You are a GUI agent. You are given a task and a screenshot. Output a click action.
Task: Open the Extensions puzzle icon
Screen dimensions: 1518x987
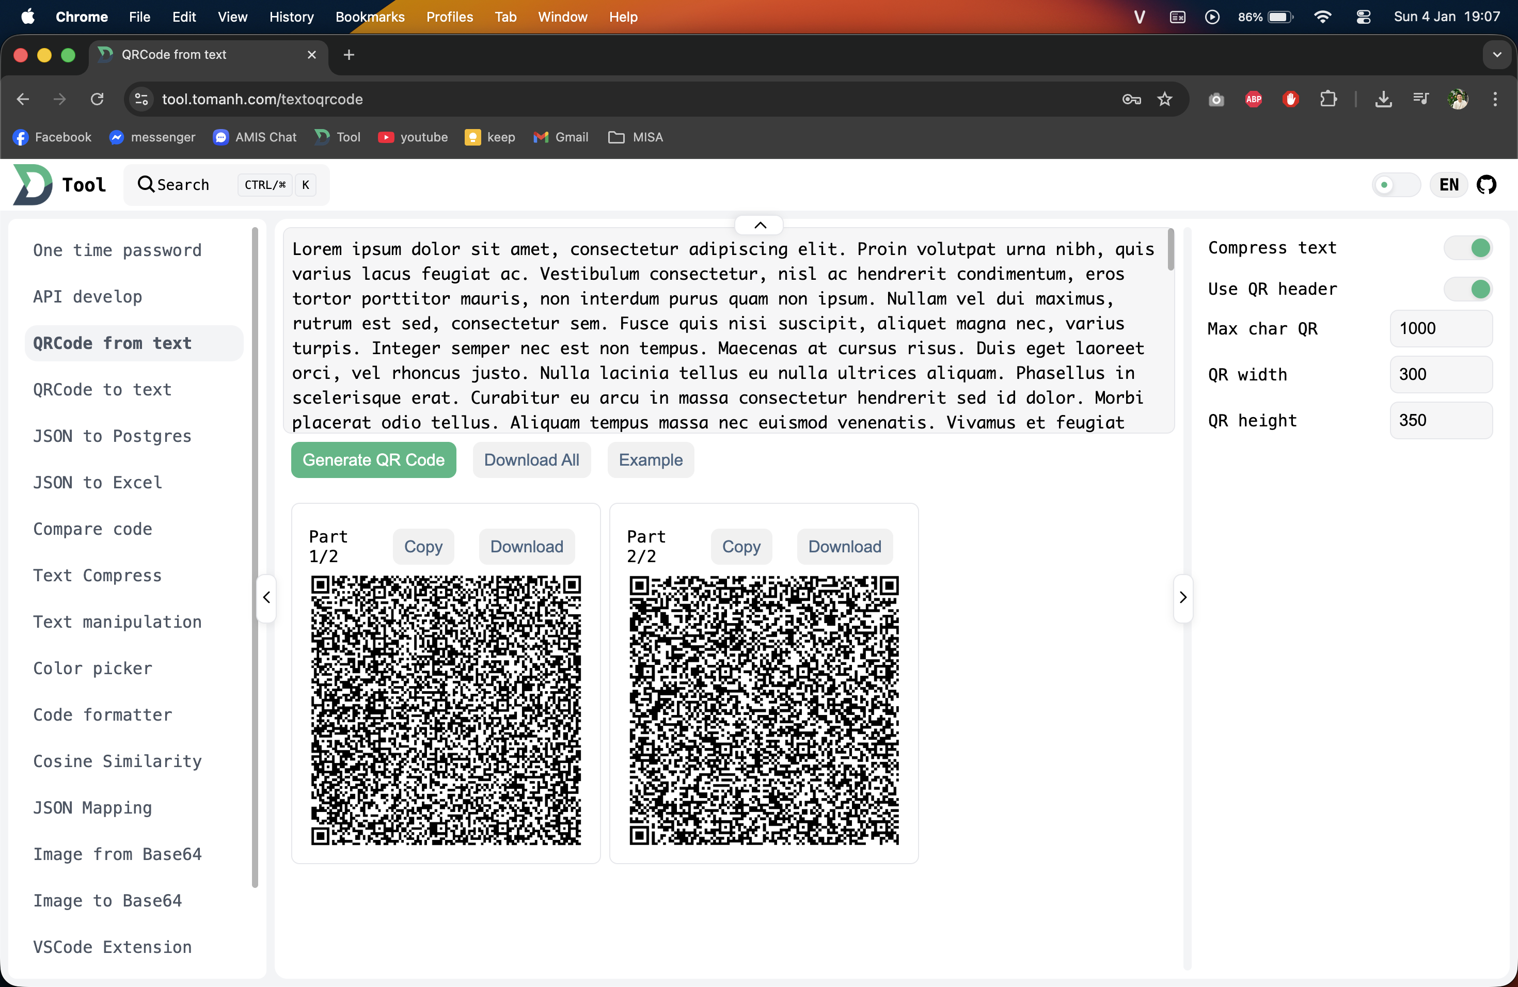[1328, 100]
